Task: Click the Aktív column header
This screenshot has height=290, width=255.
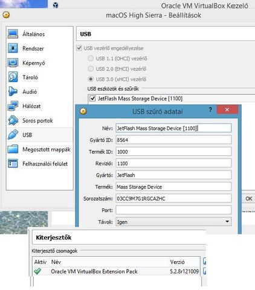Action: pos(40,262)
